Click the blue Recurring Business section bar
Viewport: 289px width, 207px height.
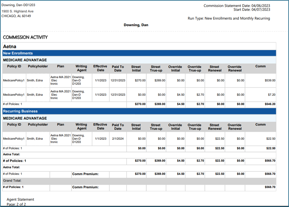[x=139, y=111]
